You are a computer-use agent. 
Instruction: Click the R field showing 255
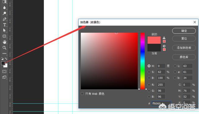(x=161, y=85)
